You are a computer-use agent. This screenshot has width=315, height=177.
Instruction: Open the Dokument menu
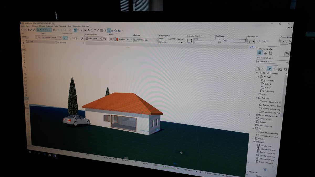pos(50,26)
